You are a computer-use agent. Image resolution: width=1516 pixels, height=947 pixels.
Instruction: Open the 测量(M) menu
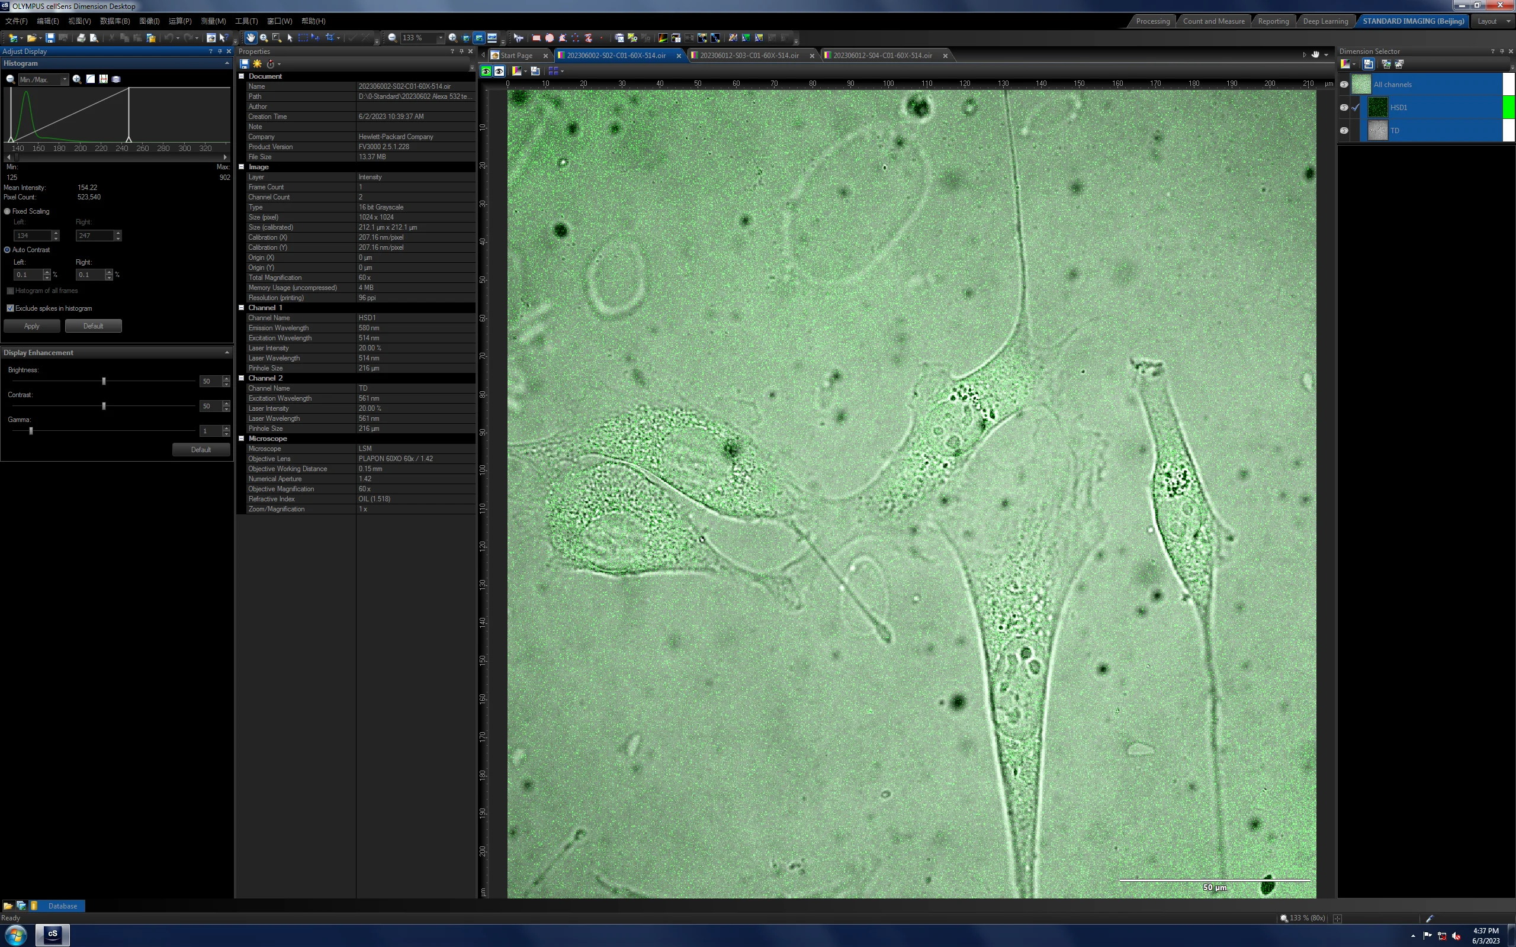click(x=213, y=21)
